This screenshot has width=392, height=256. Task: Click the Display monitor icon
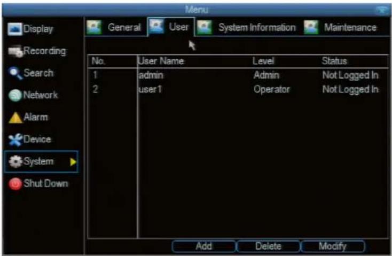pos(15,29)
